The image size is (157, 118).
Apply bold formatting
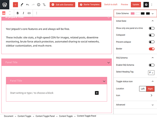[x=18, y=13]
